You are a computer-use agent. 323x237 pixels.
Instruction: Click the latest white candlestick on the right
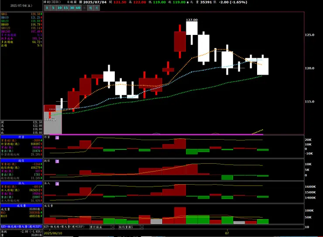click(263, 66)
